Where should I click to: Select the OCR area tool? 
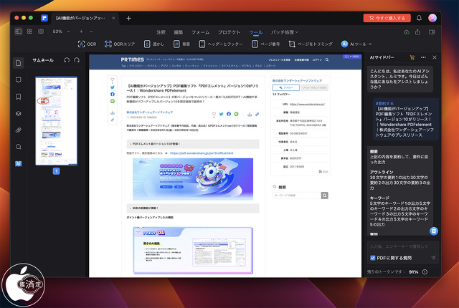point(120,44)
